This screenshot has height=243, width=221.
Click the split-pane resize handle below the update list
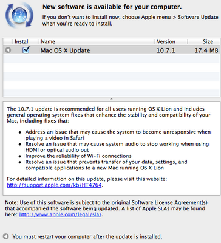[x=111, y=99]
